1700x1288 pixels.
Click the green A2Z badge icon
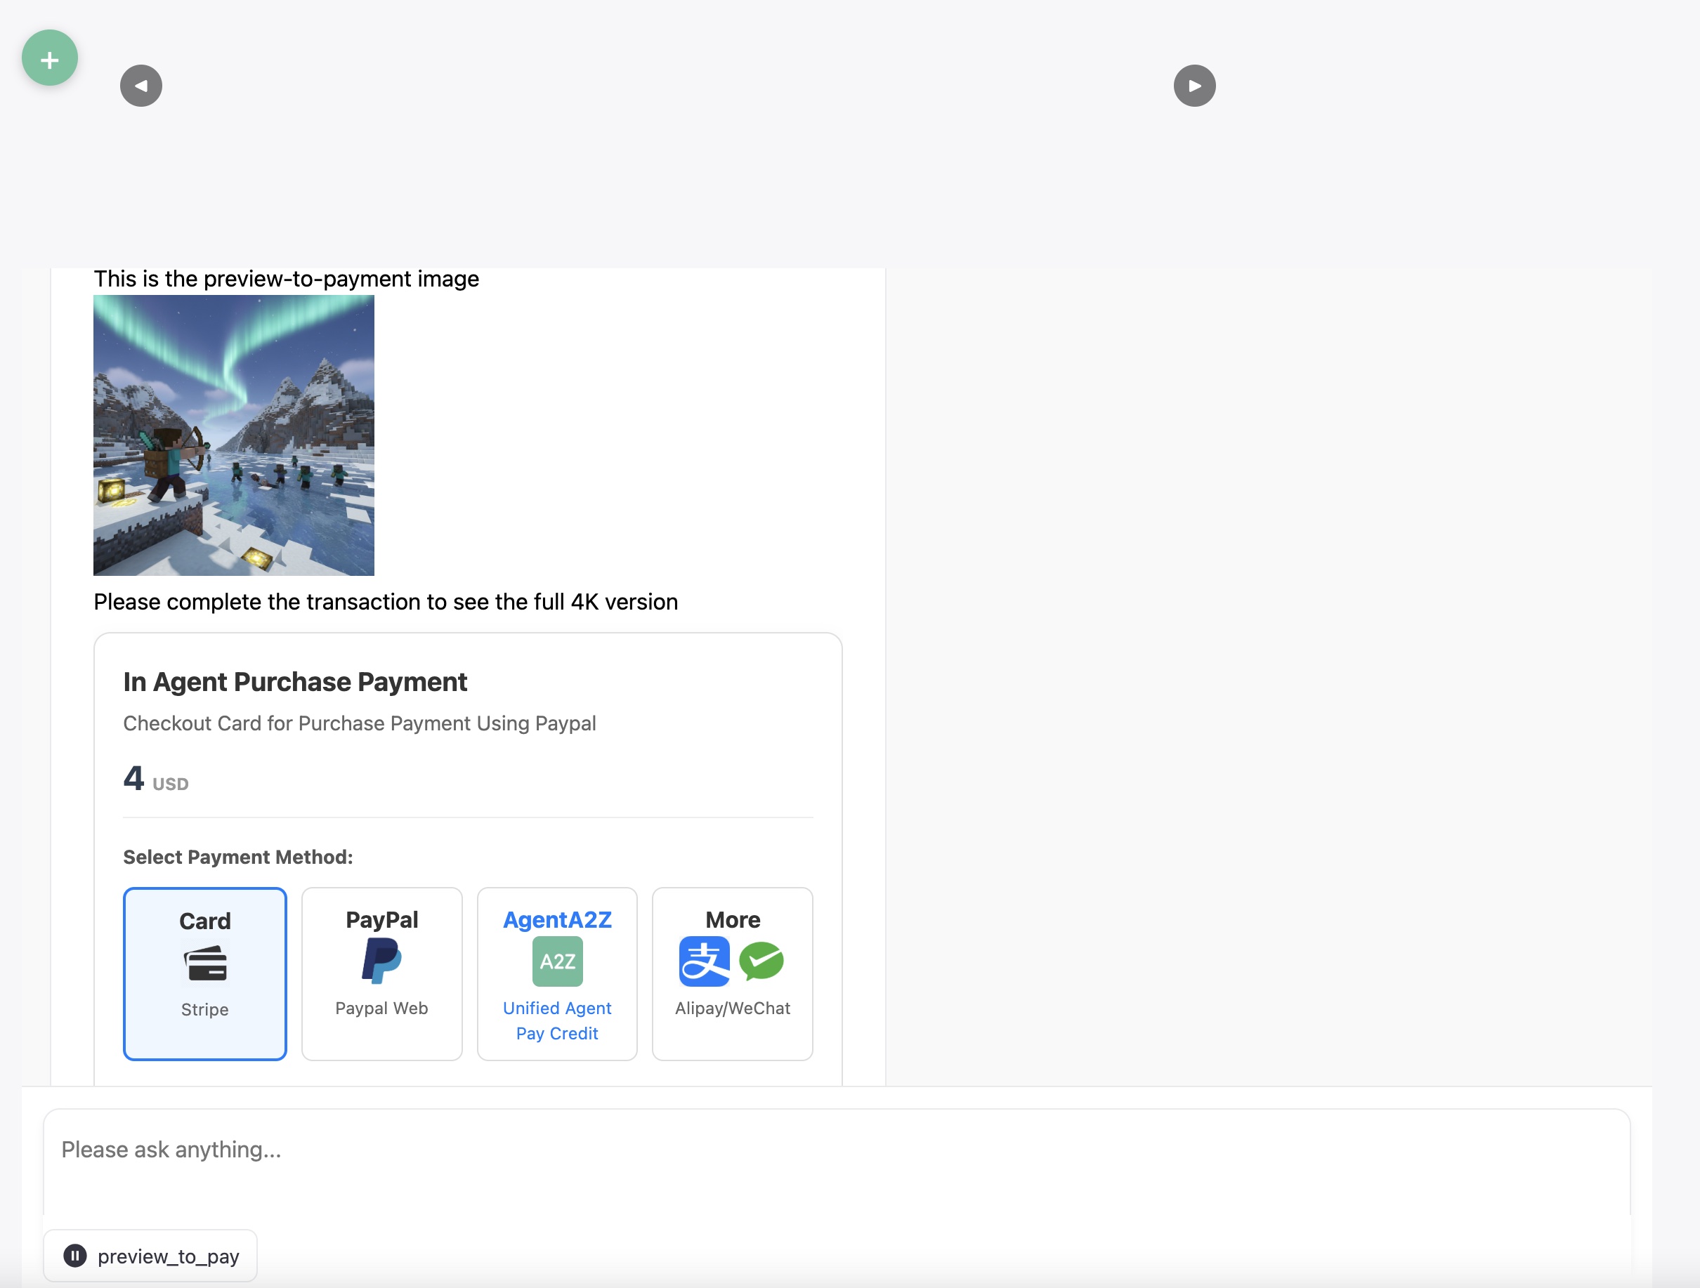(556, 961)
